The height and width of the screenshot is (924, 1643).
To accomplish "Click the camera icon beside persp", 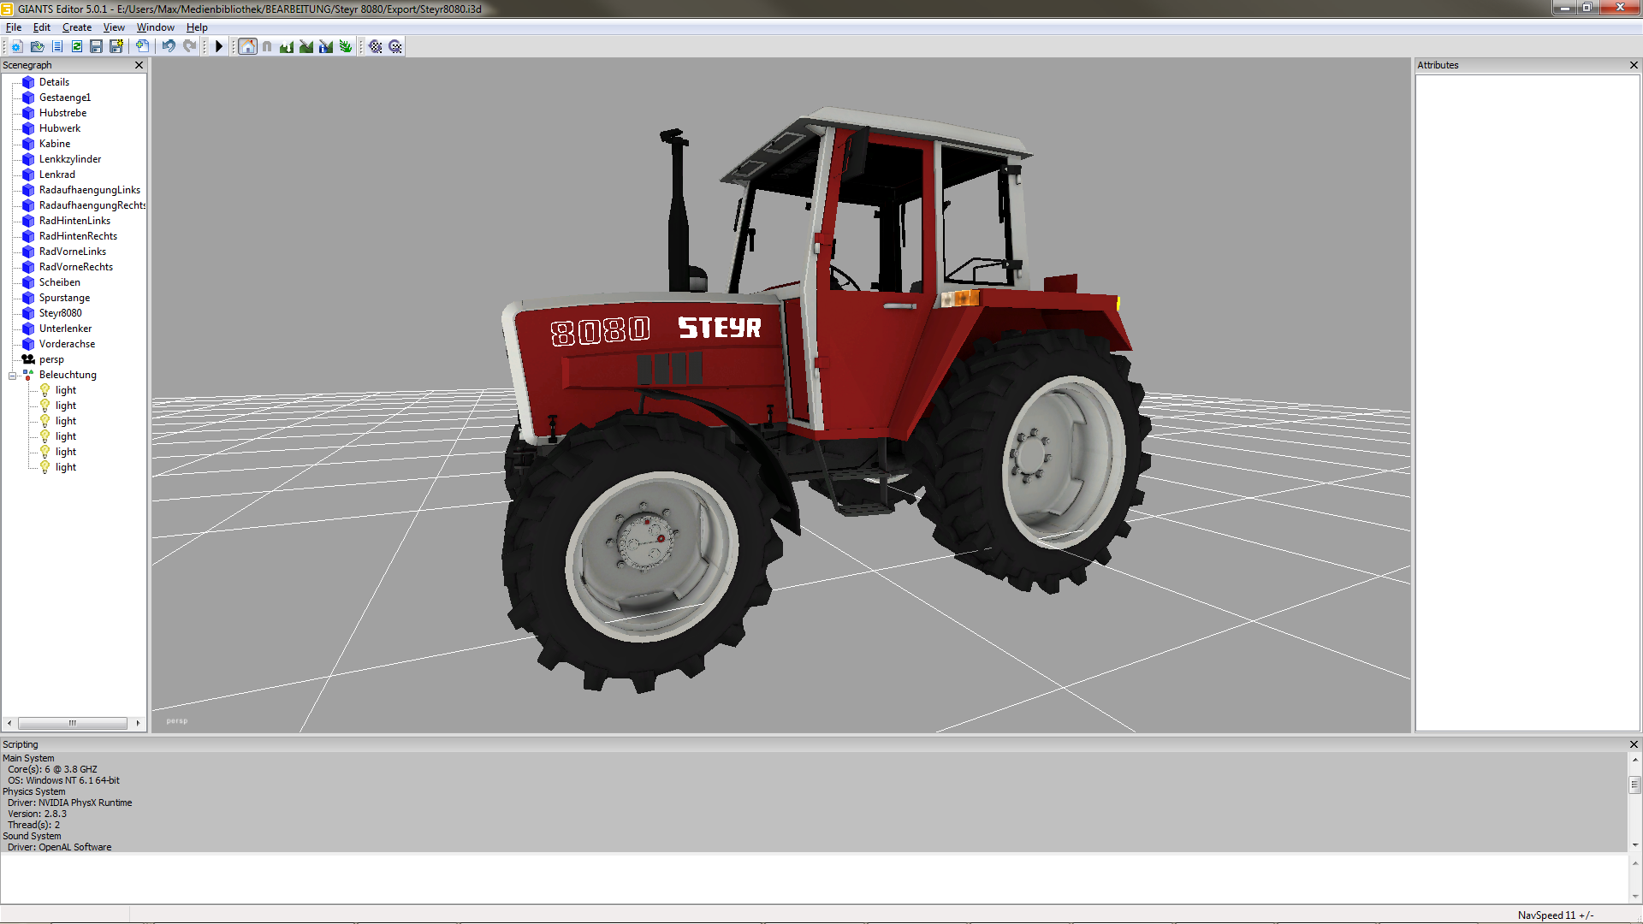I will pyautogui.click(x=28, y=359).
